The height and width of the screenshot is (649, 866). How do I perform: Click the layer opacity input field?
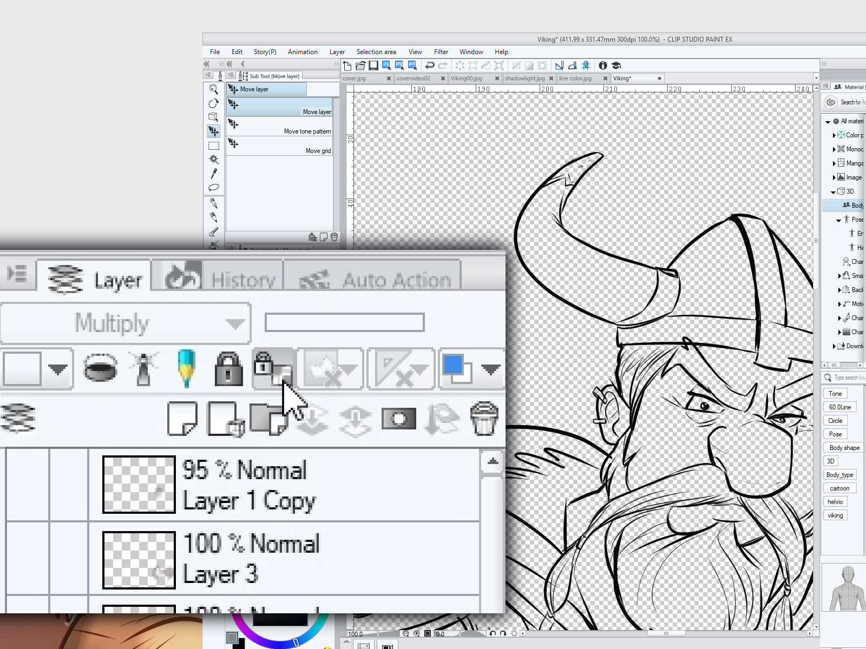coord(344,323)
